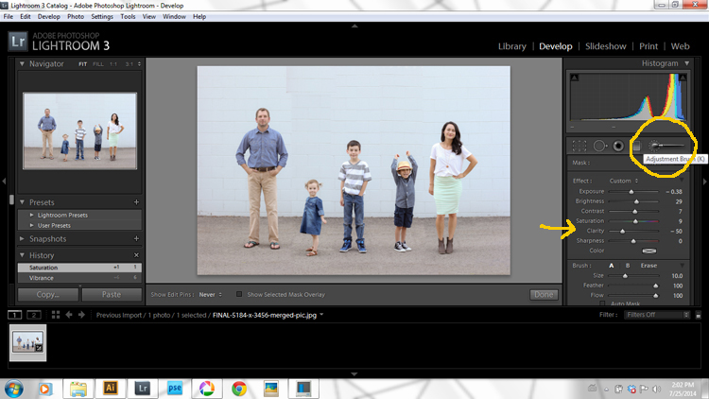Select the Spot Removal tool
The width and height of the screenshot is (709, 399).
pos(599,146)
